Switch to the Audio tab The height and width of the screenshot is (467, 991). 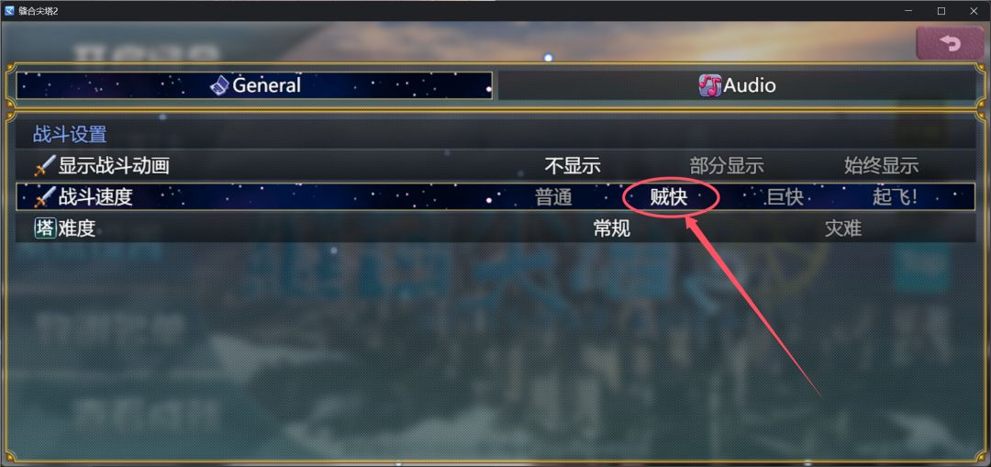[738, 85]
